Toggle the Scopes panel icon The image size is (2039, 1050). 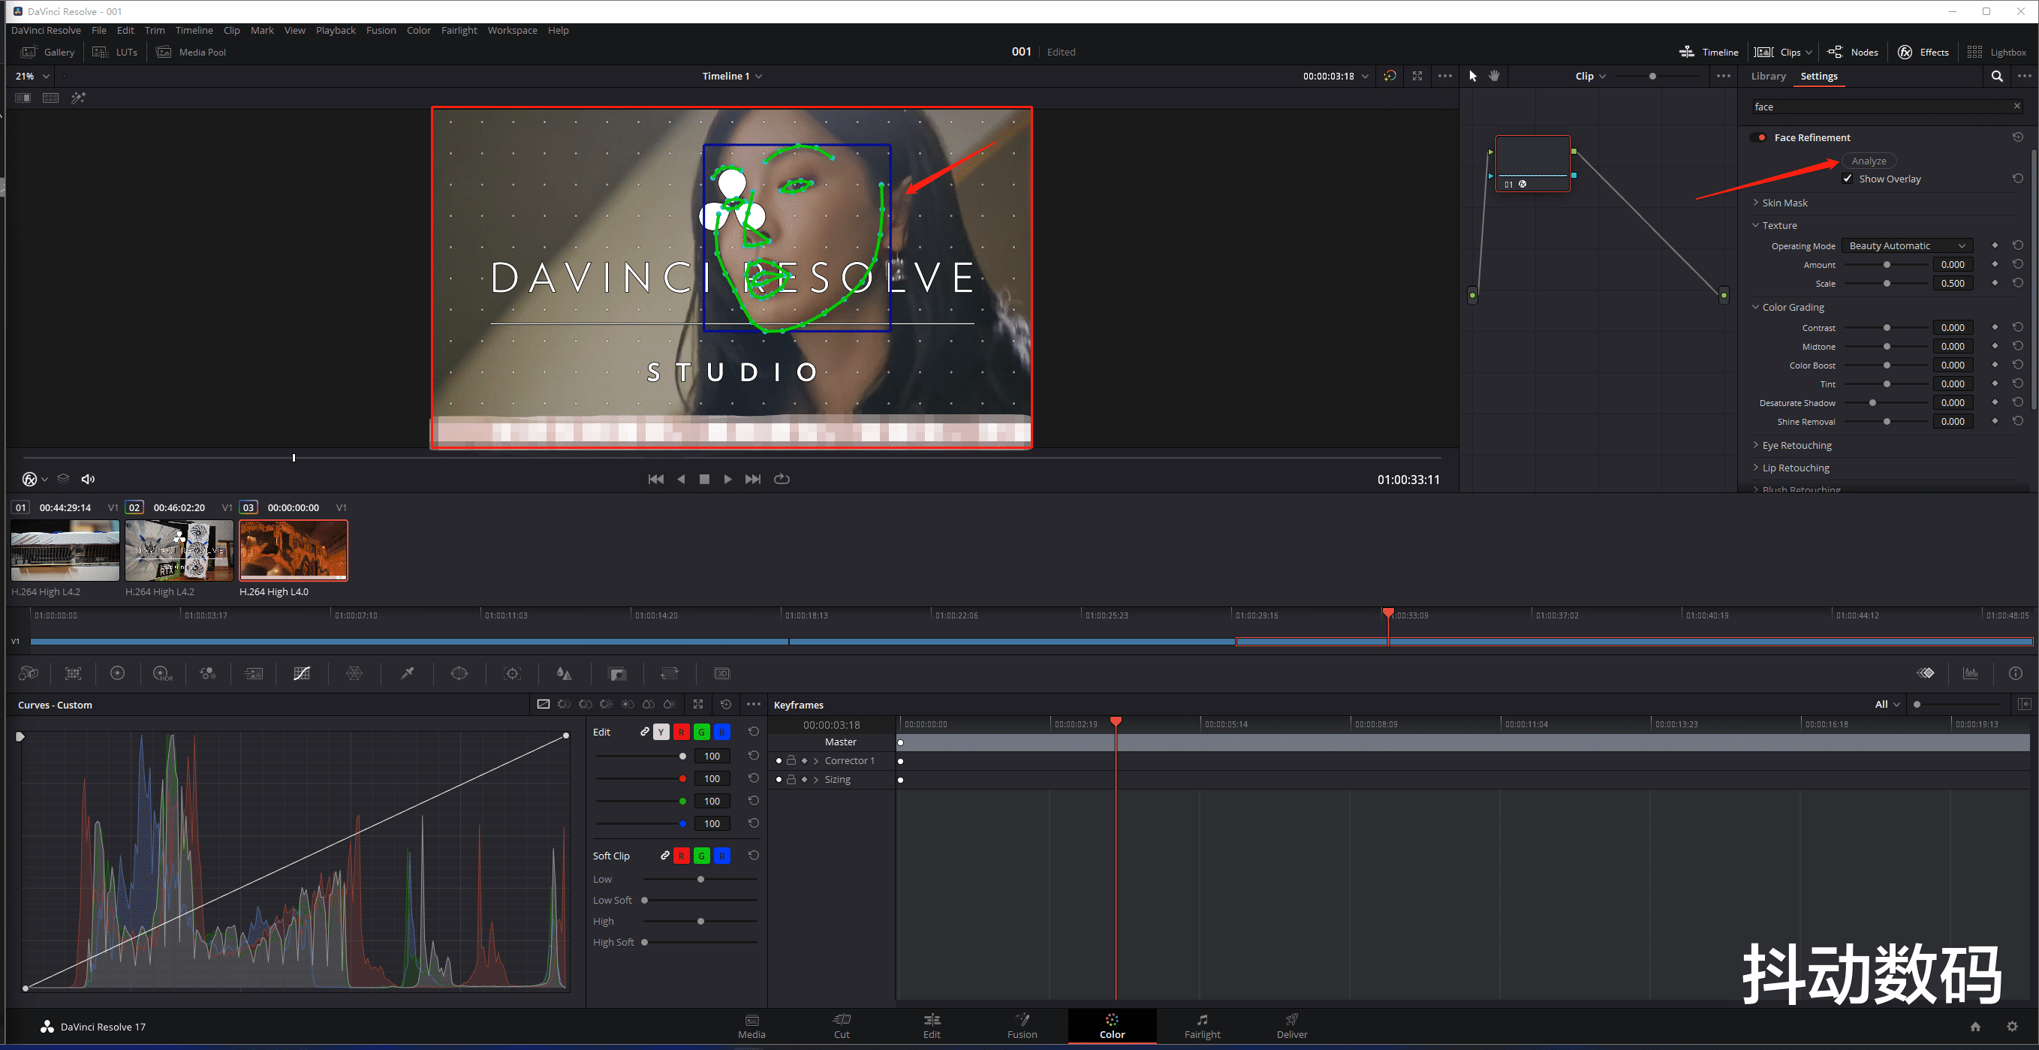1970,673
